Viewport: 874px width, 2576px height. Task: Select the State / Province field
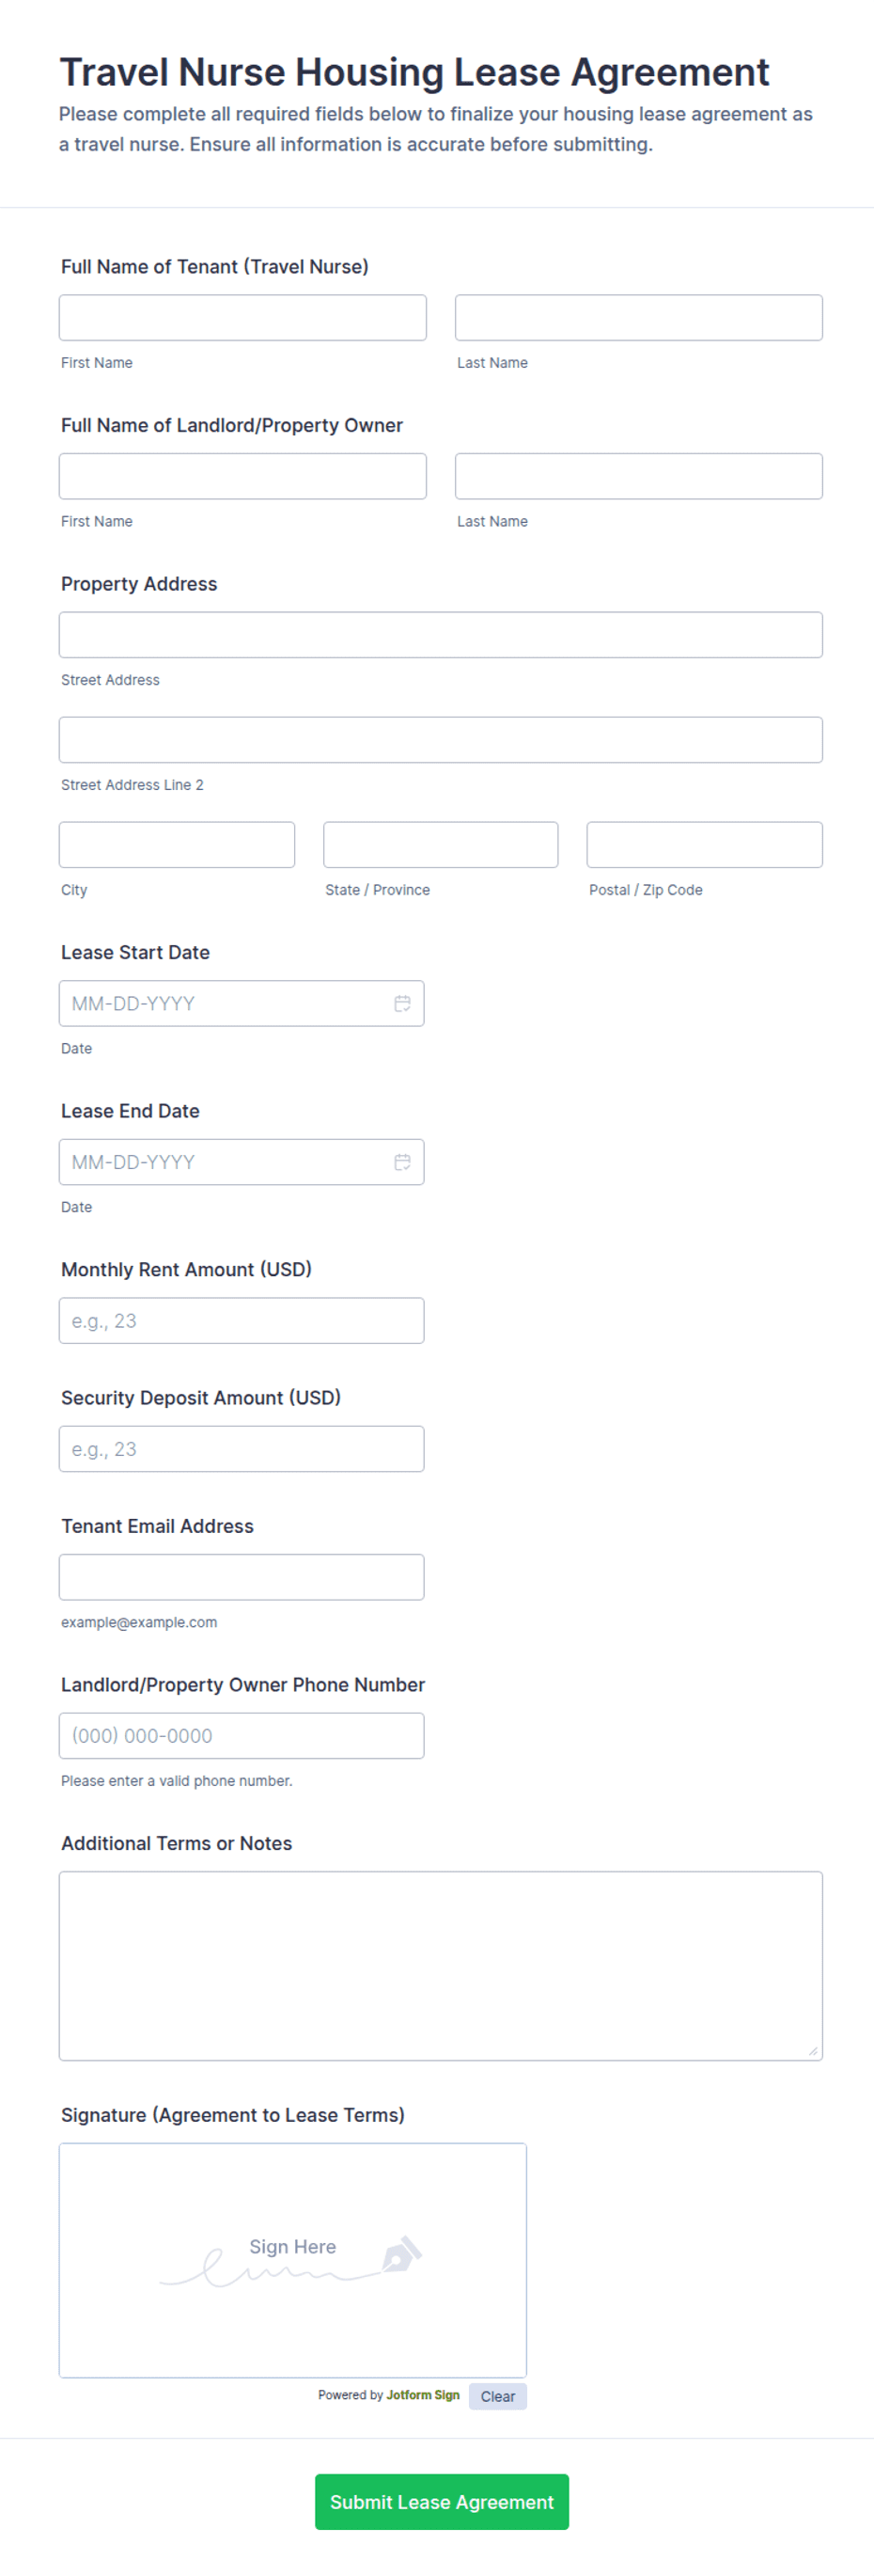click(441, 845)
